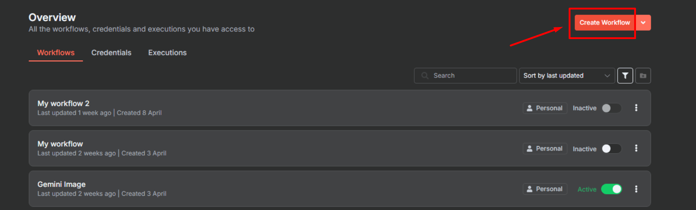Image resolution: width=696 pixels, height=210 pixels.
Task: Click the Create Workflow button
Action: point(605,23)
